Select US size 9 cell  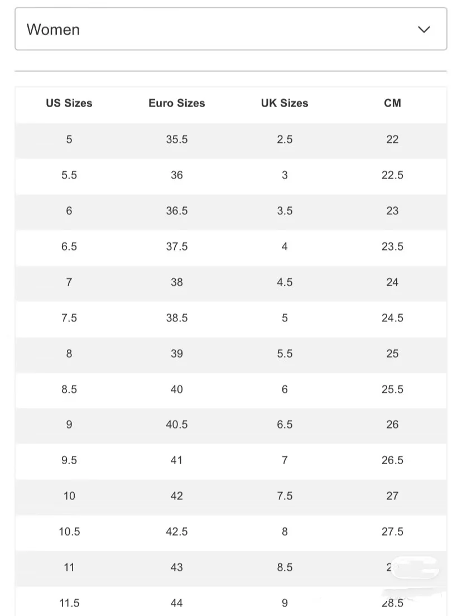click(69, 424)
